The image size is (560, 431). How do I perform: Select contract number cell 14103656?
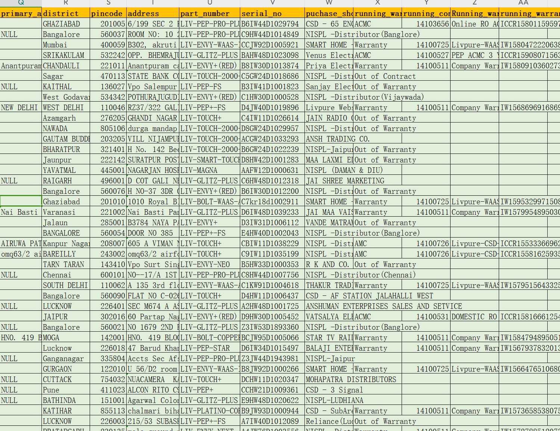(x=426, y=24)
